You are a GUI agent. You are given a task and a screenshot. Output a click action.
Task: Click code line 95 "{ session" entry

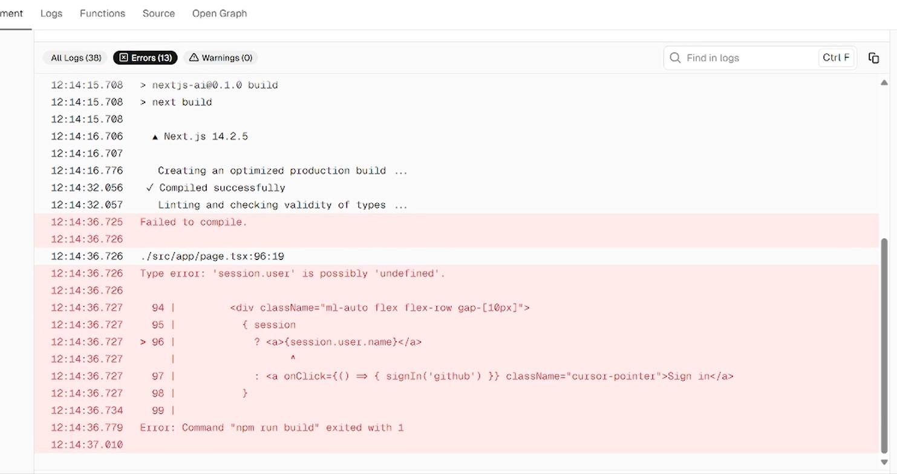coord(456,325)
